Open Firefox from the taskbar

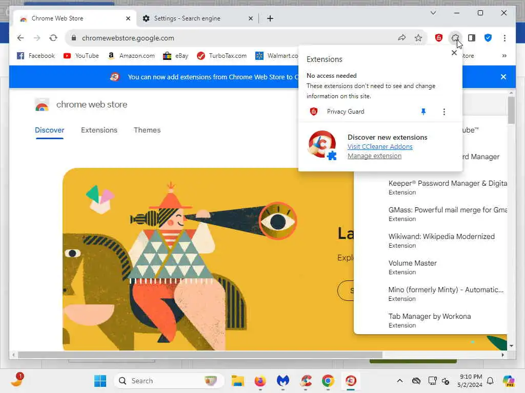coord(260,381)
